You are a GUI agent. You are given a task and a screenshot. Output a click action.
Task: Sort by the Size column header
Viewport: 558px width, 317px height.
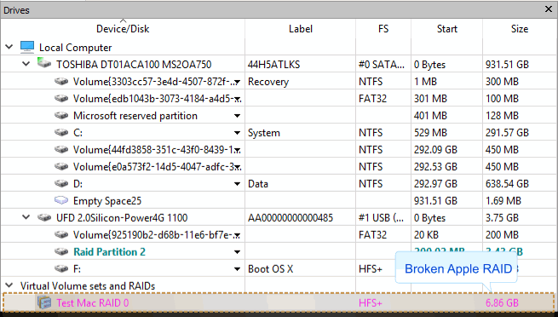tap(519, 29)
